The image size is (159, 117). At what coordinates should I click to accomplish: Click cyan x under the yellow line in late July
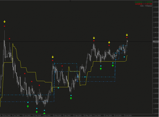click(124, 57)
